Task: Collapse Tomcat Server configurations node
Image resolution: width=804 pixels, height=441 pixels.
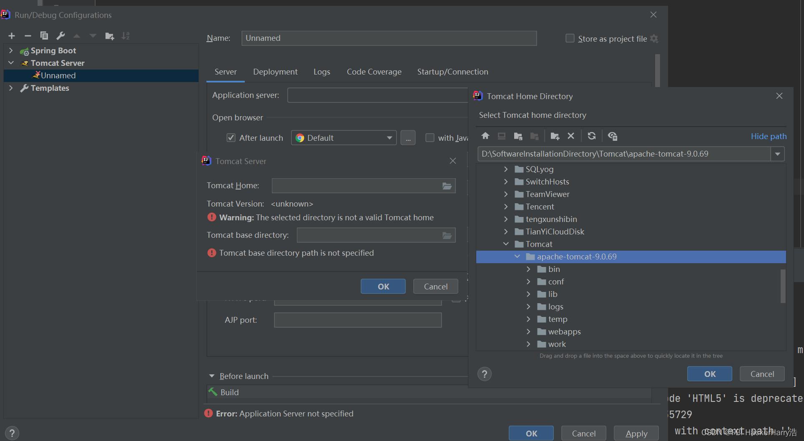Action: [x=11, y=63]
